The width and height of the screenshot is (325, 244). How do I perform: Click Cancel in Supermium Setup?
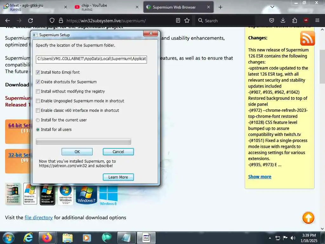click(x=118, y=152)
